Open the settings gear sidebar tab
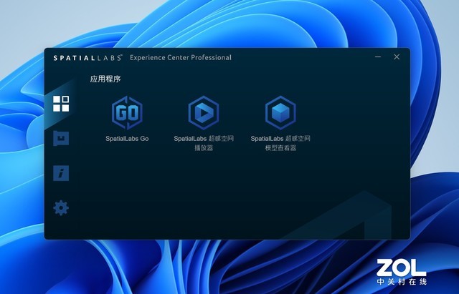Viewport: 459px width, 294px height. (x=61, y=208)
